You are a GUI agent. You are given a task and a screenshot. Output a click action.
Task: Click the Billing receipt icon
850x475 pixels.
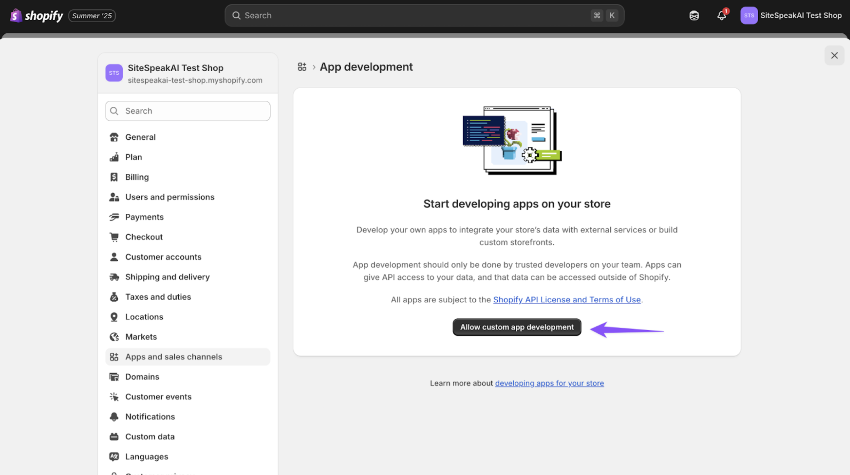pyautogui.click(x=114, y=177)
